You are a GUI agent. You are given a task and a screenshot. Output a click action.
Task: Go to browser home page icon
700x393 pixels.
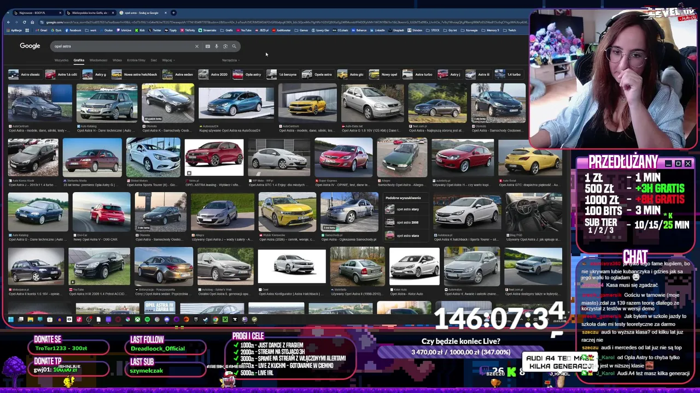(32, 22)
